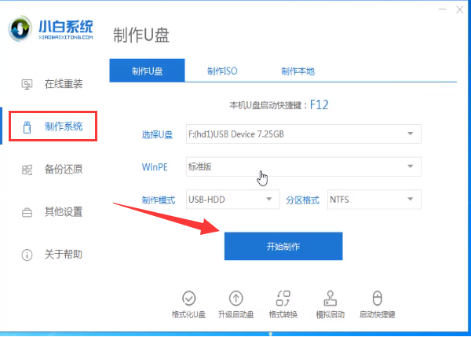471x337 pixels.
Task: Expand the 选择U盘 device dropdown
Action: [x=410, y=134]
